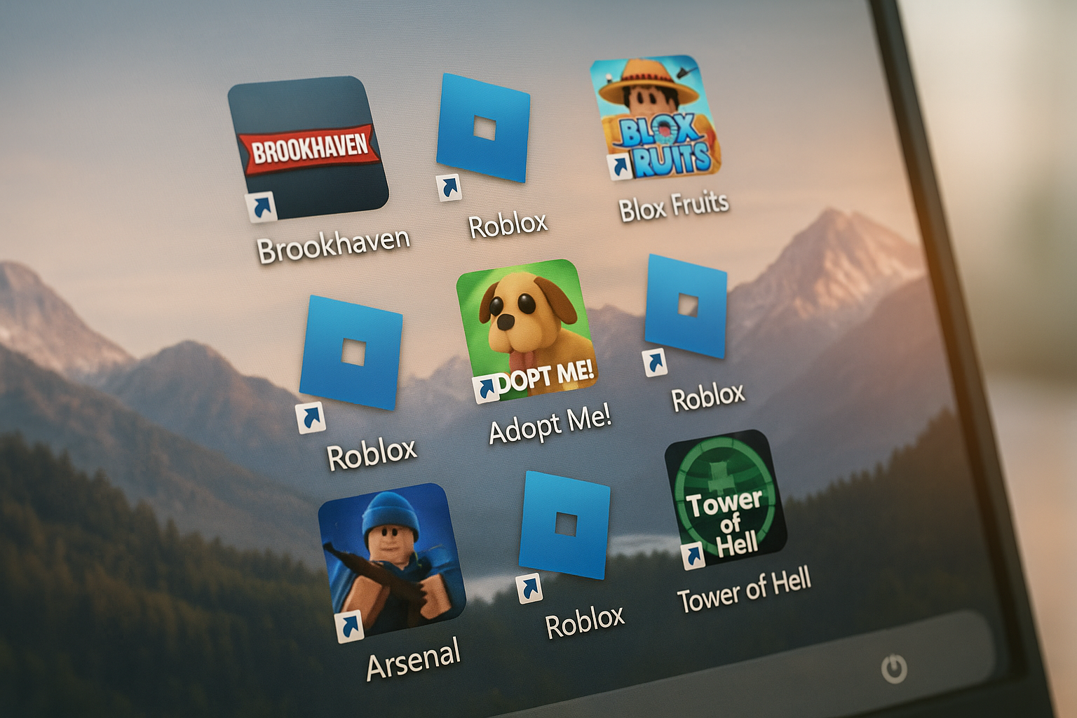
Task: Click the "Tower of Hell" text label
Action: pos(743,590)
